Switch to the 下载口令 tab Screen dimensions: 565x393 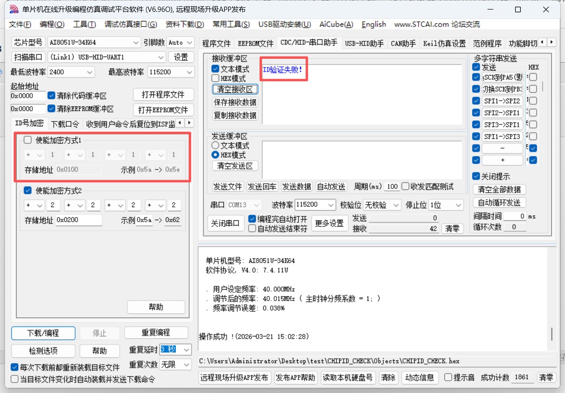pos(65,124)
